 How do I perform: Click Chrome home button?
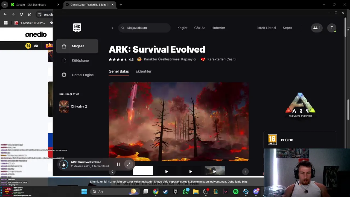click(30, 15)
